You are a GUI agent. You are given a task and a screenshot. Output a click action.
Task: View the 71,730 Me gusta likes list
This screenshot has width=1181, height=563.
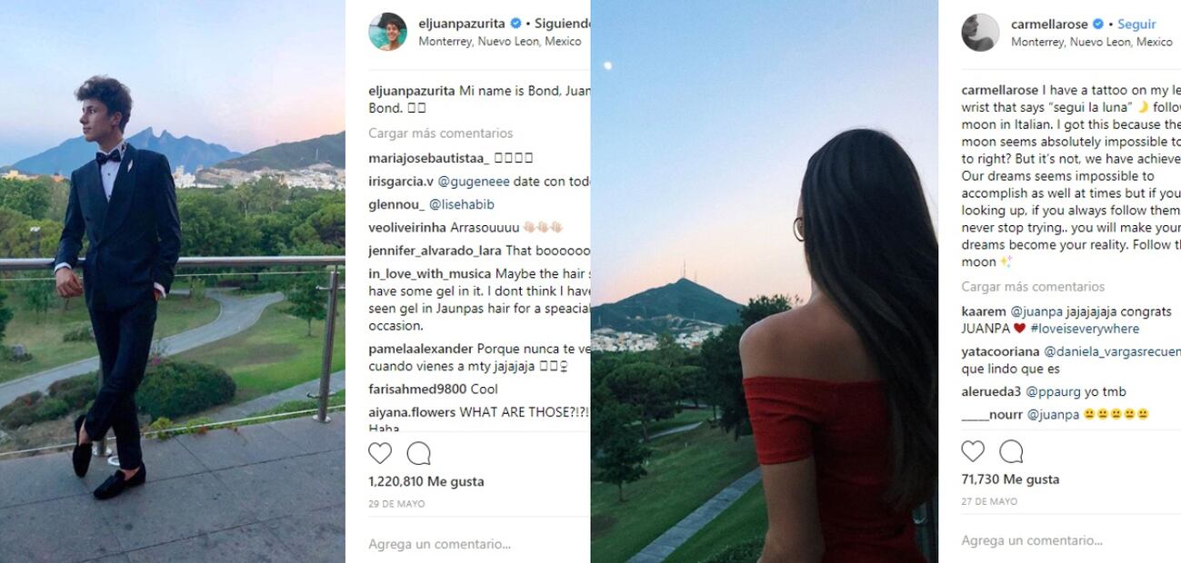1010,479
